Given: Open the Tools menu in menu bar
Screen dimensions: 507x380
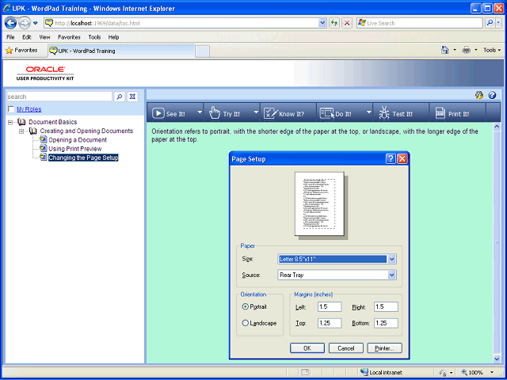Looking at the screenshot, I should coord(94,37).
